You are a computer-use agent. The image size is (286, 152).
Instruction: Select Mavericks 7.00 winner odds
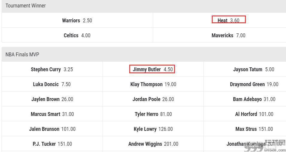coord(228,35)
